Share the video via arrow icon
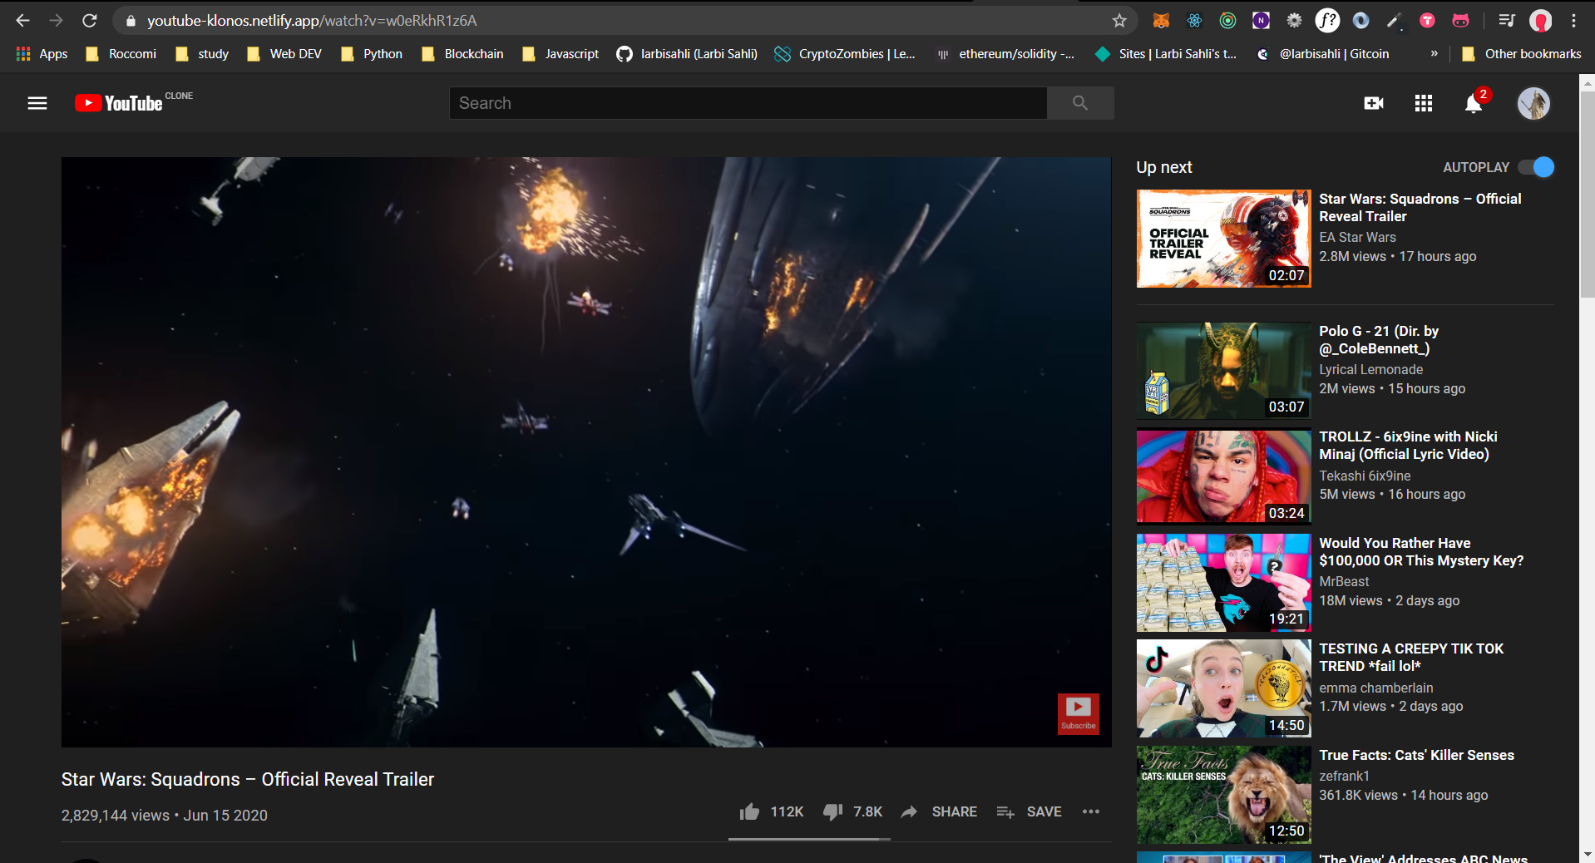The width and height of the screenshot is (1595, 863). (909, 811)
